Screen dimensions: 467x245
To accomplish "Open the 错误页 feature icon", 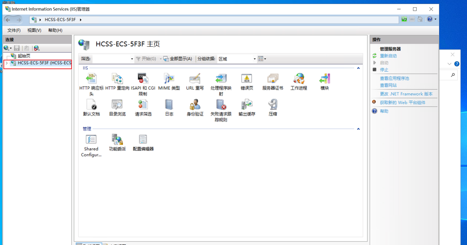I will coord(247,79).
